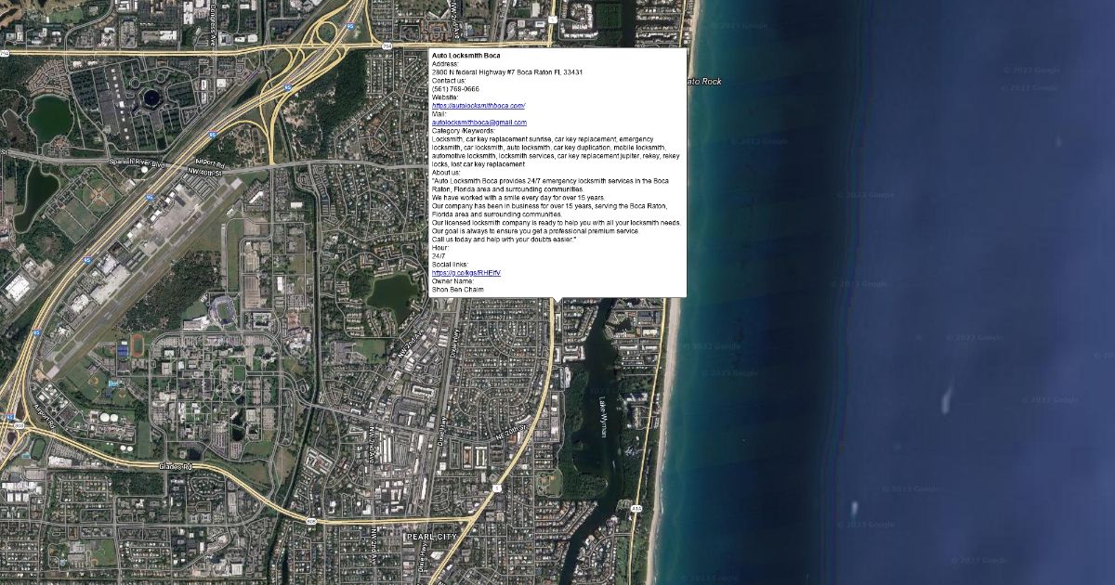Click the PEARL CITY map label
Viewport: 1115px width, 585px height.
(430, 537)
